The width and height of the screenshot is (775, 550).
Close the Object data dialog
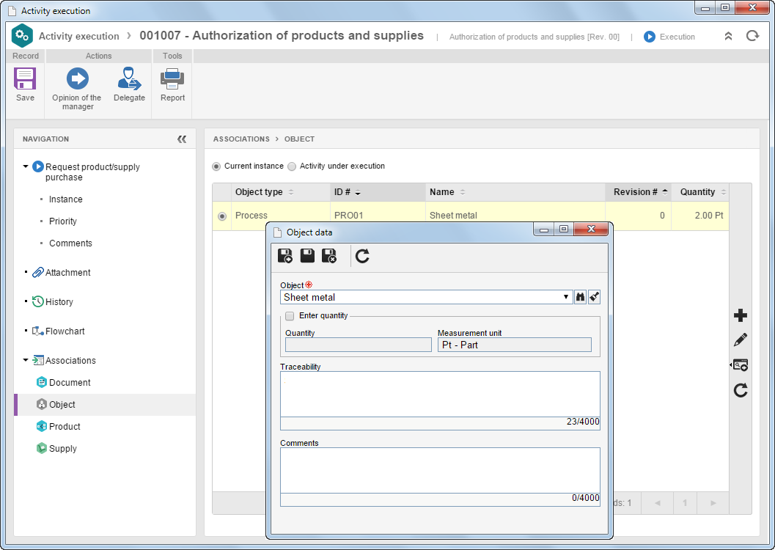tap(591, 229)
